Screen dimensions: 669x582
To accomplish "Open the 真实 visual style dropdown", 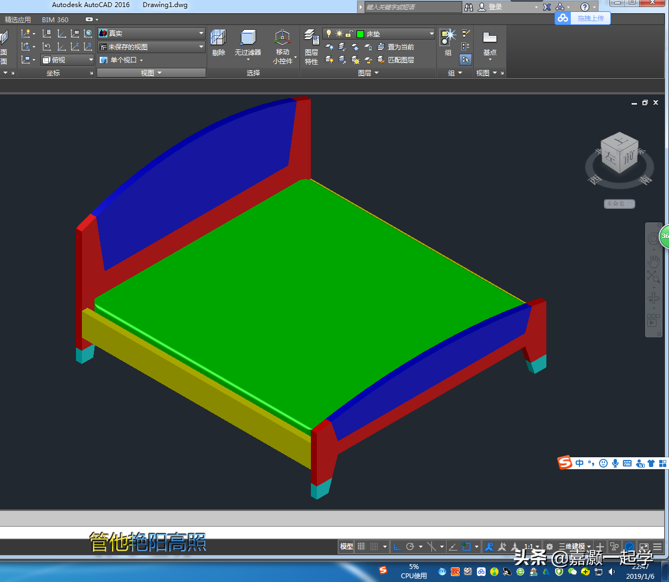I will [151, 33].
